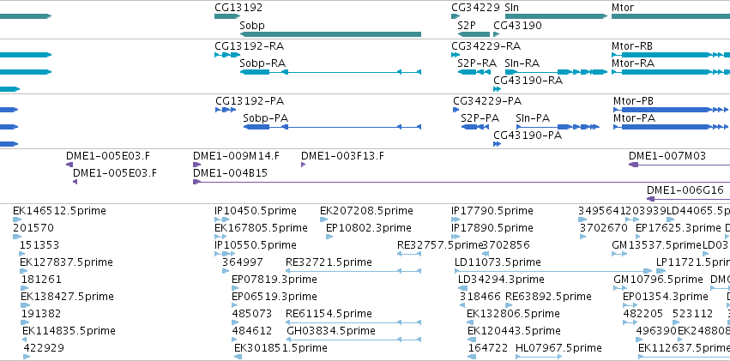Select the HL07967.5prime EST alignment
The width and height of the screenshot is (730, 361).
pyautogui.click(x=539, y=357)
